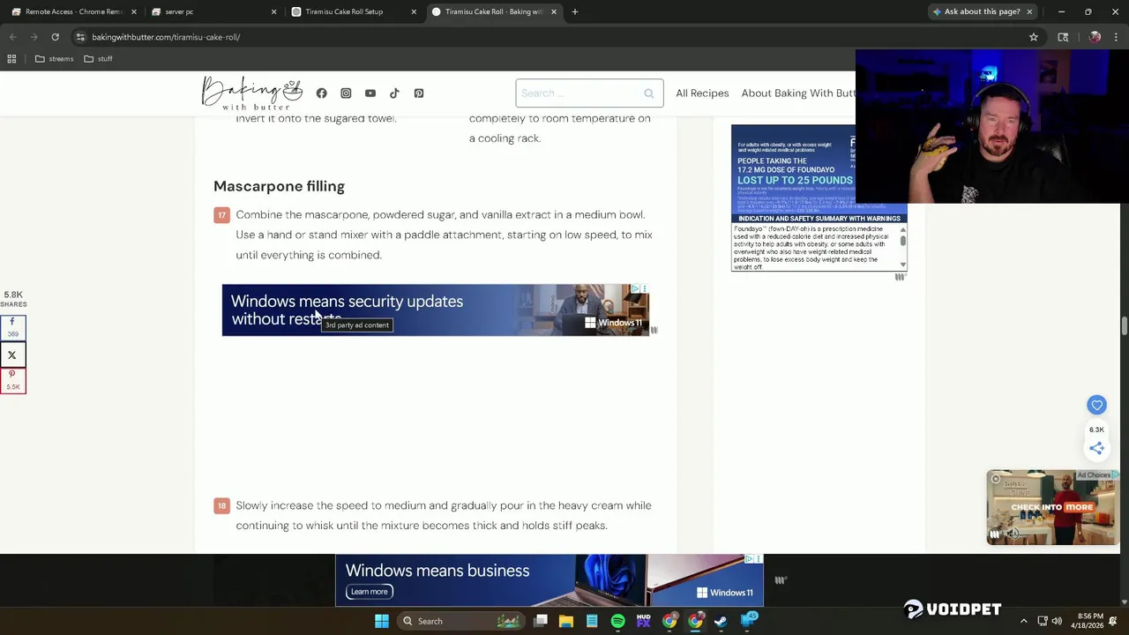Click the blue share icon below heart
The height and width of the screenshot is (635, 1129).
(x=1096, y=448)
